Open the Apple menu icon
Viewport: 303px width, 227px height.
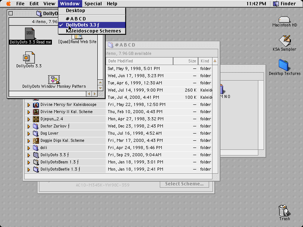(x=8, y=3)
